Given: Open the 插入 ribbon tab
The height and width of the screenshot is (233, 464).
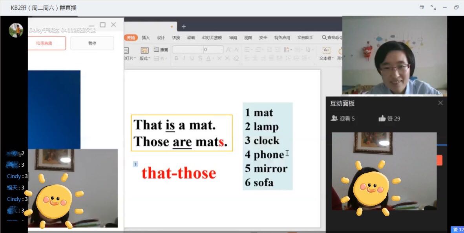Looking at the screenshot, I should (146, 38).
